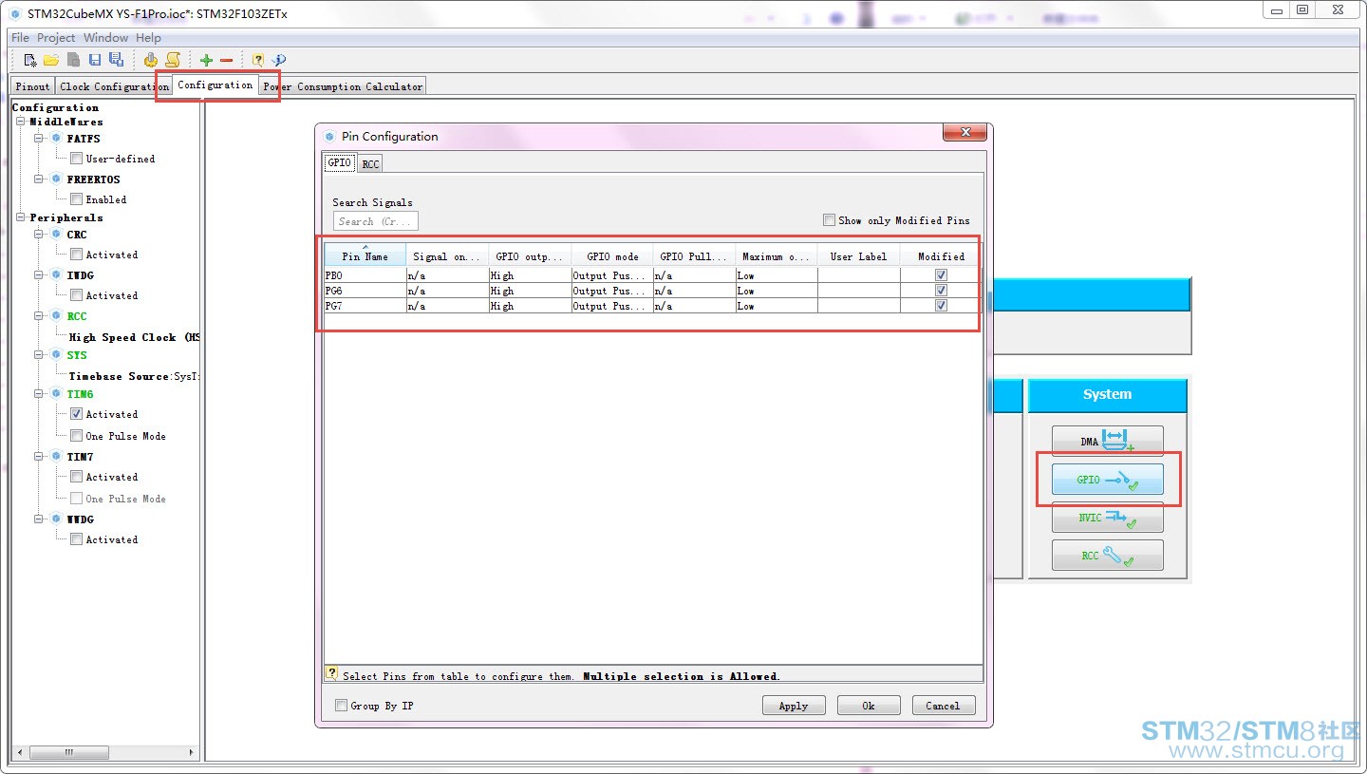Viewport: 1367px width, 774px height.
Task: Click Ok in Pin Configuration dialog
Action: point(869,706)
